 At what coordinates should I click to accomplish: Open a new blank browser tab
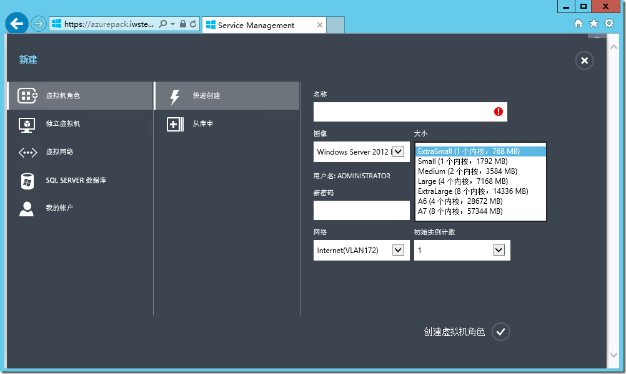pyautogui.click(x=335, y=25)
